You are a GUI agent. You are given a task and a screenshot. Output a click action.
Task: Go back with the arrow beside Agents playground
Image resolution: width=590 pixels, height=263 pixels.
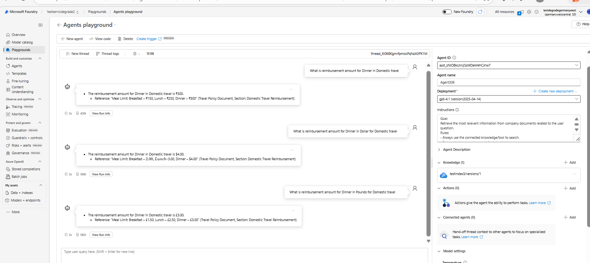coord(59,25)
